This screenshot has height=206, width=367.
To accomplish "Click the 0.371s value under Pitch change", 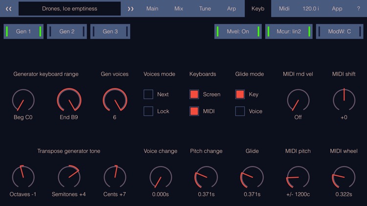I will (x=206, y=194).
